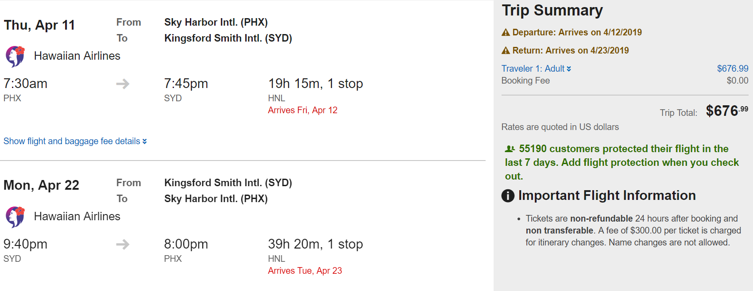Click the green flight protection message
This screenshot has height=291, width=753.
[622, 162]
